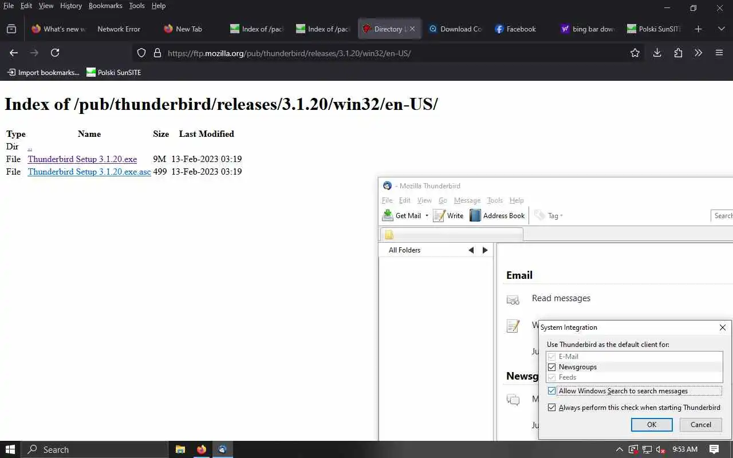The height and width of the screenshot is (458, 733).
Task: Click the Polski SunSITE bookmark icon
Action: [91, 72]
